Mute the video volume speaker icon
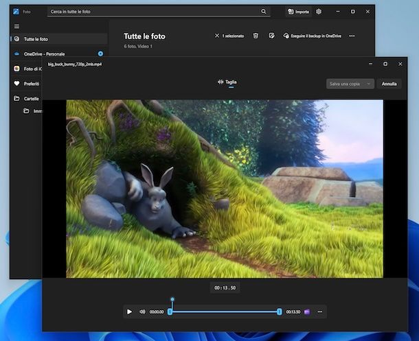This screenshot has width=419, height=341. coord(142,311)
